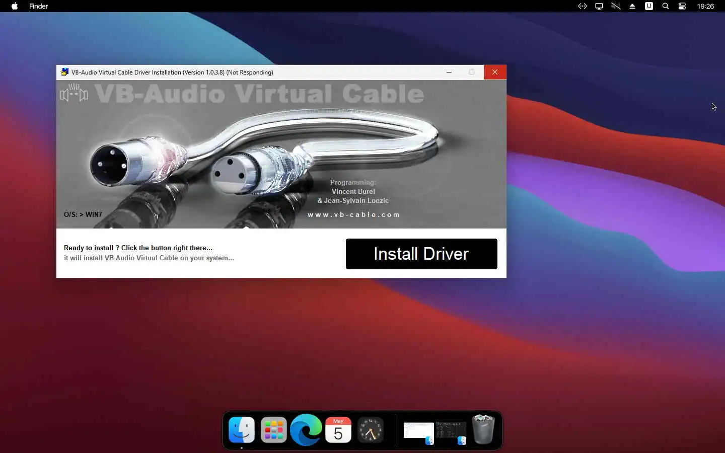This screenshot has width=725, height=453.
Task: Click 'it will install VB-Audio Virtual Cable' text
Action: 149,258
